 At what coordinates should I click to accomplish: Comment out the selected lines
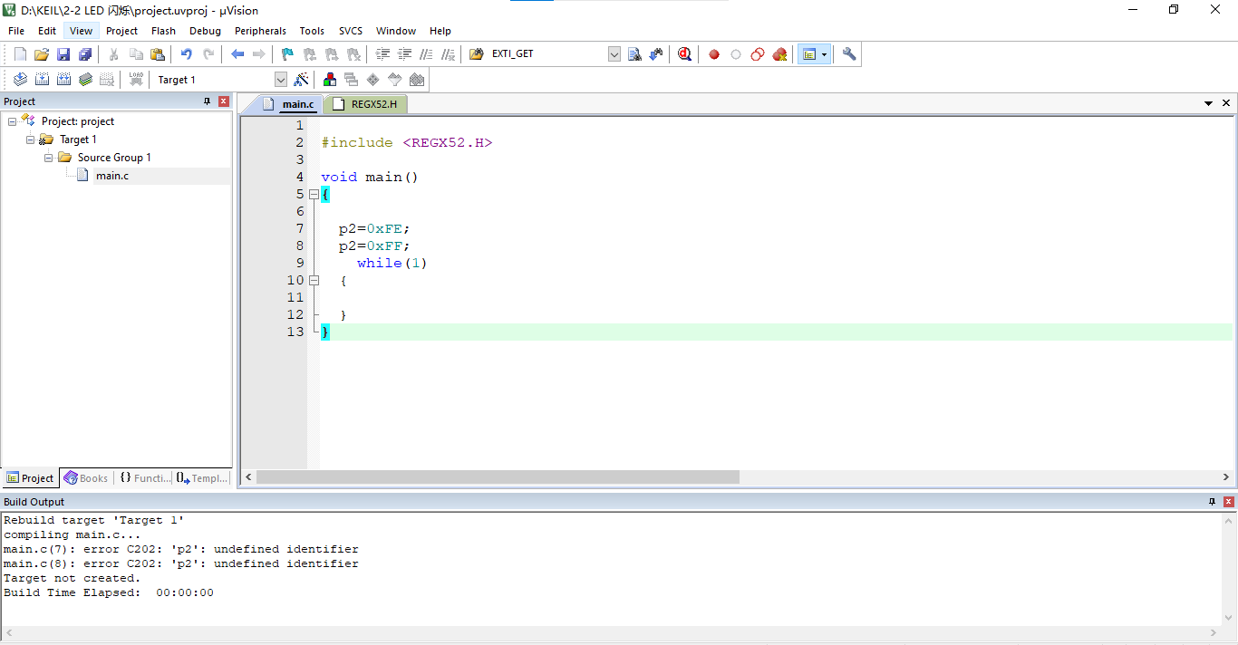[x=427, y=54]
